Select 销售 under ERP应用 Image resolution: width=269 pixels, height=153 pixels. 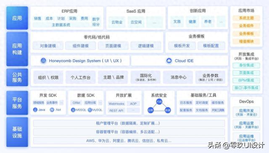[x=37, y=18]
